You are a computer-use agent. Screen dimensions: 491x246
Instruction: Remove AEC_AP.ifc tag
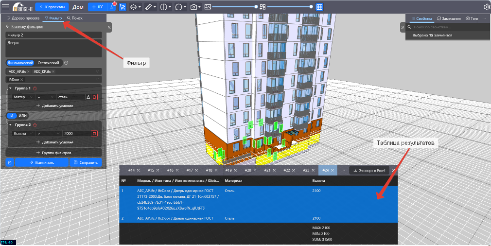[x=29, y=71]
